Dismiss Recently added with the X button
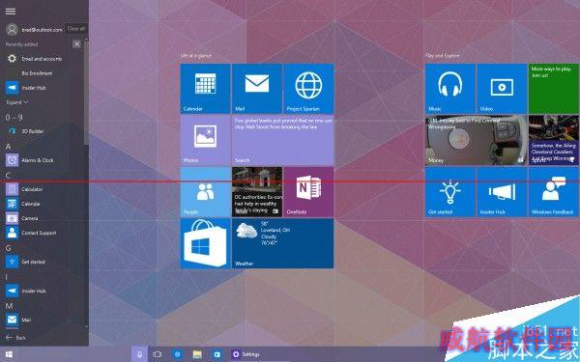 (76, 44)
